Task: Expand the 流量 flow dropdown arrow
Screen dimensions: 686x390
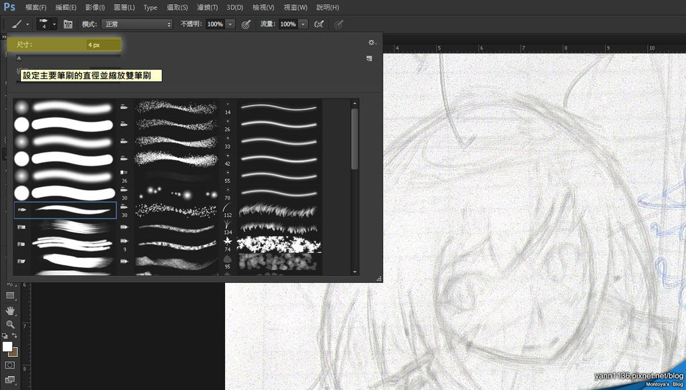Action: coord(303,24)
